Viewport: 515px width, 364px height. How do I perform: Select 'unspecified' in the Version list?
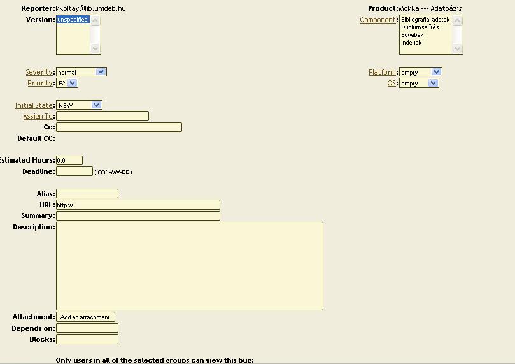point(73,20)
